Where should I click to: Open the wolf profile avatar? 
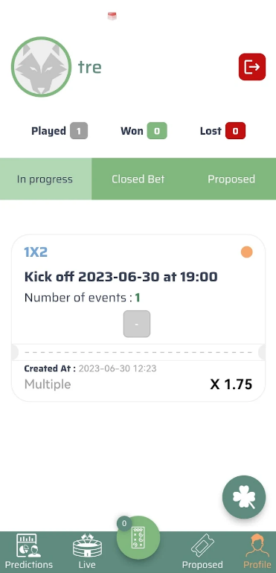pos(42,67)
